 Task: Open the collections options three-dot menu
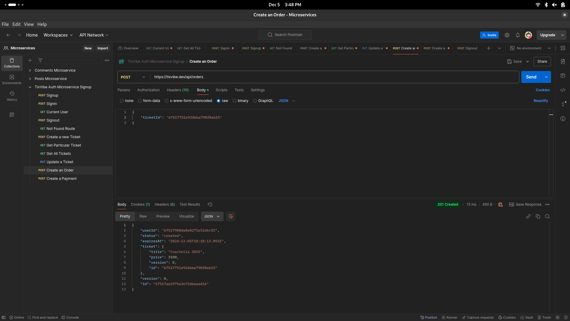pyautogui.click(x=107, y=60)
